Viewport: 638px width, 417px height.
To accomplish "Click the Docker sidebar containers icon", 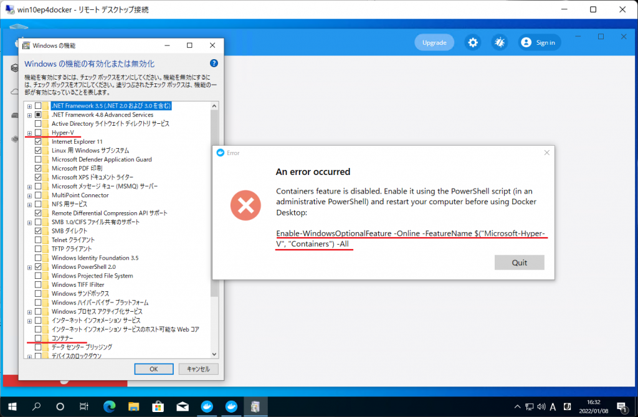I will point(15,67).
